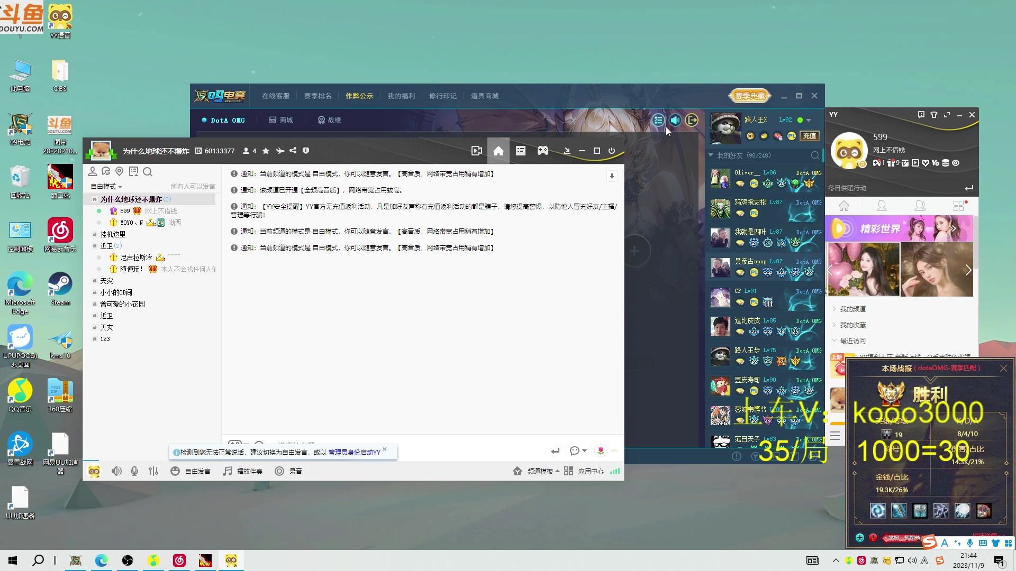The width and height of the screenshot is (1016, 571).
Task: Share the channel using the share icon
Action: pyautogui.click(x=293, y=151)
